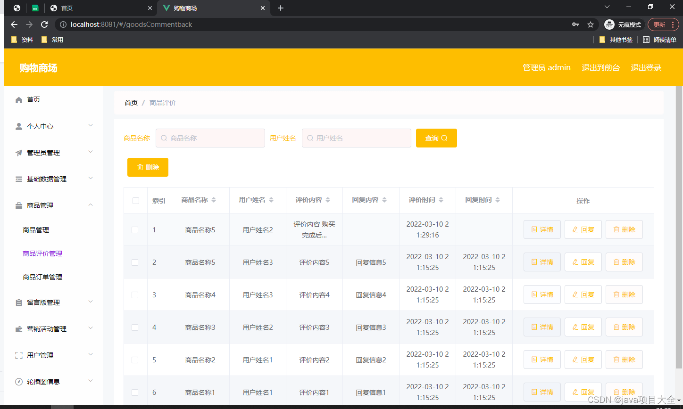The width and height of the screenshot is (683, 409).
Task: Click the home icon beside 首页 in sidebar
Action: (x=19, y=100)
